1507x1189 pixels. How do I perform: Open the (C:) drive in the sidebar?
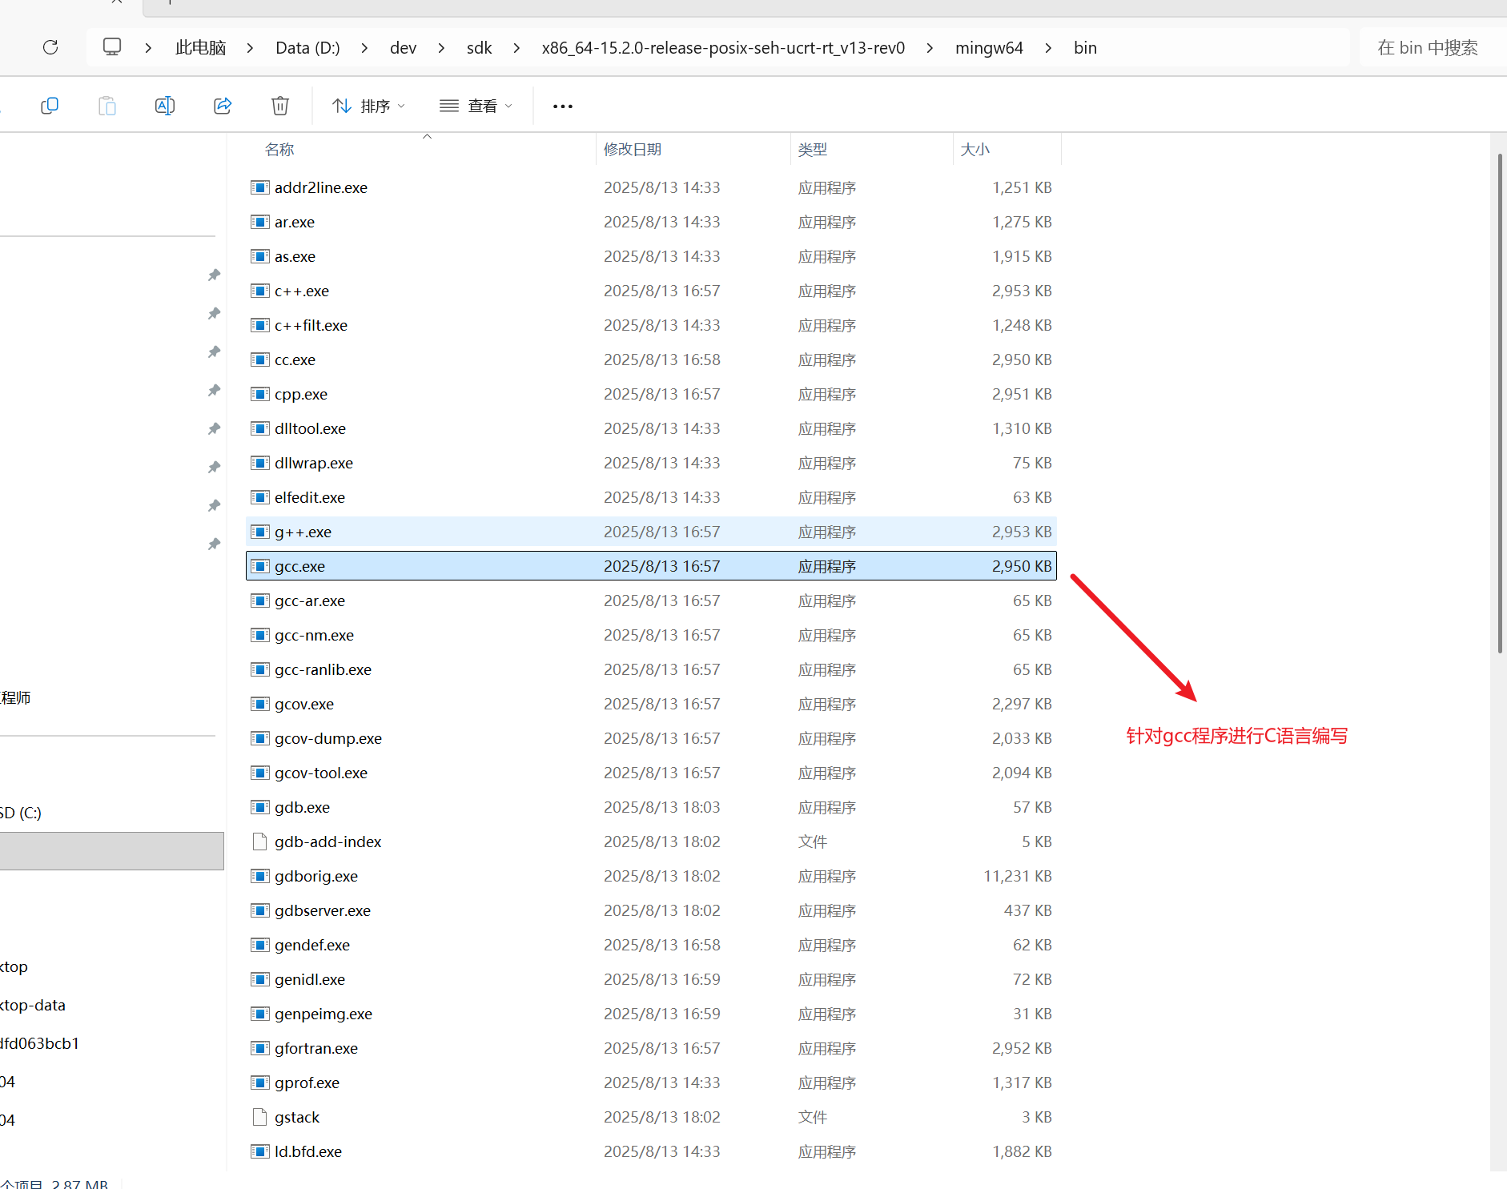(21, 813)
